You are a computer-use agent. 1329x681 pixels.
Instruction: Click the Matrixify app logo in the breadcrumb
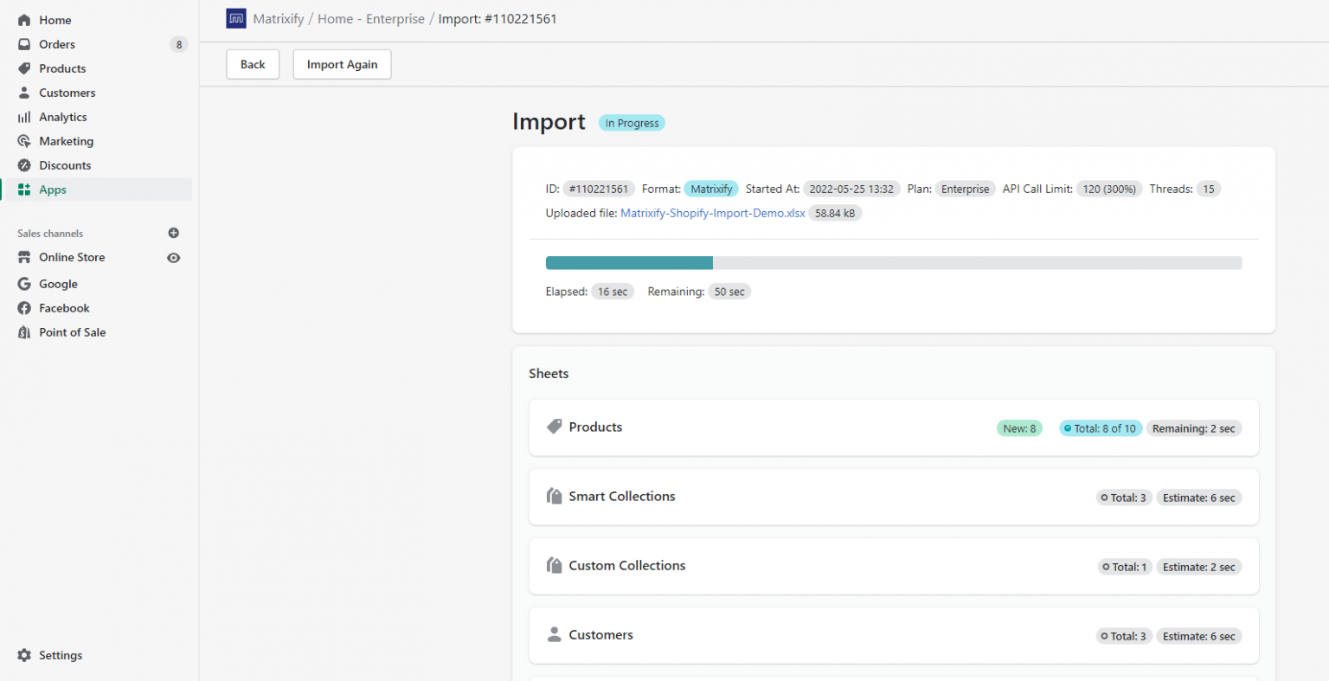235,18
